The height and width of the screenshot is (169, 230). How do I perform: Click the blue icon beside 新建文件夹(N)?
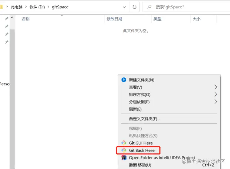[124, 80]
